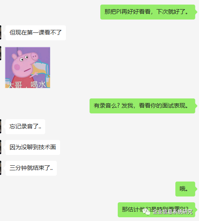Click the WeChat logo in the watermark
This screenshot has height=221, width=199.
pos(146,212)
